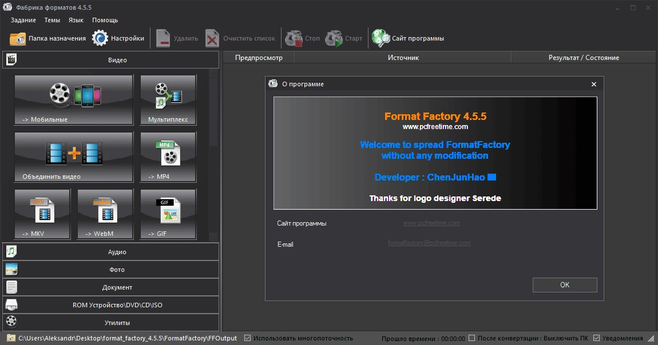Expand the Фото section
Screen dimensions: 658x345
[x=111, y=270]
